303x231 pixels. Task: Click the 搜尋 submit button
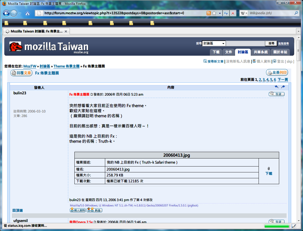(x=271, y=43)
